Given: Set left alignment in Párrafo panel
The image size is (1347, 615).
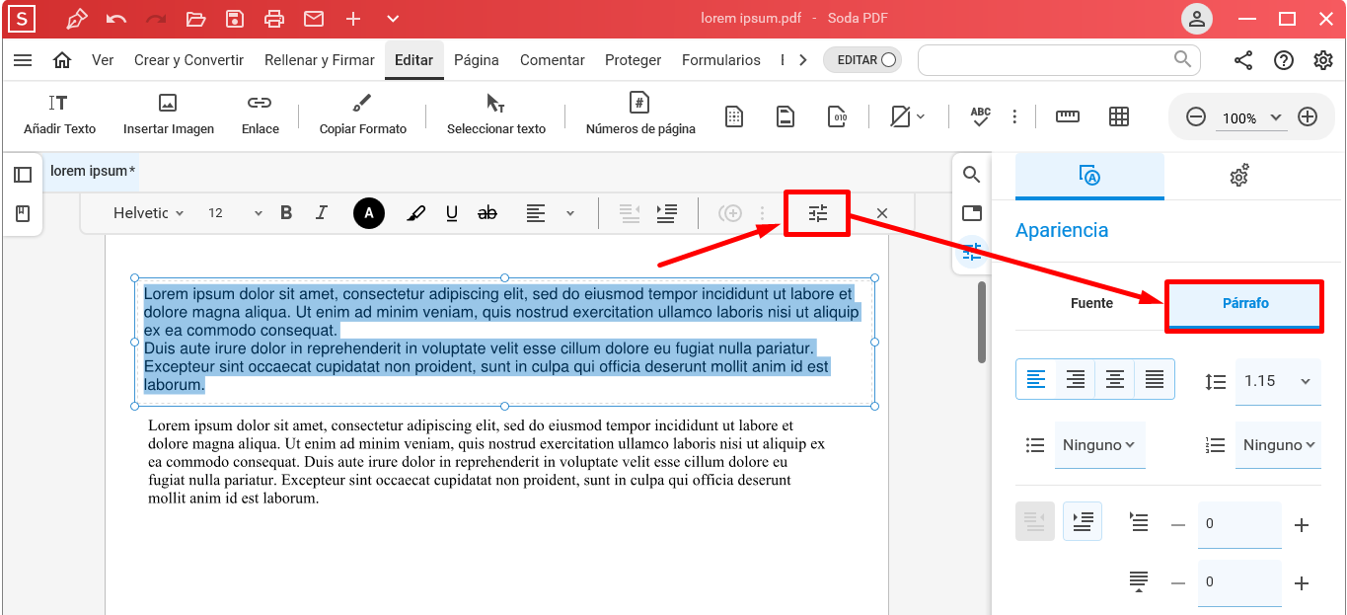Looking at the screenshot, I should point(1036,380).
